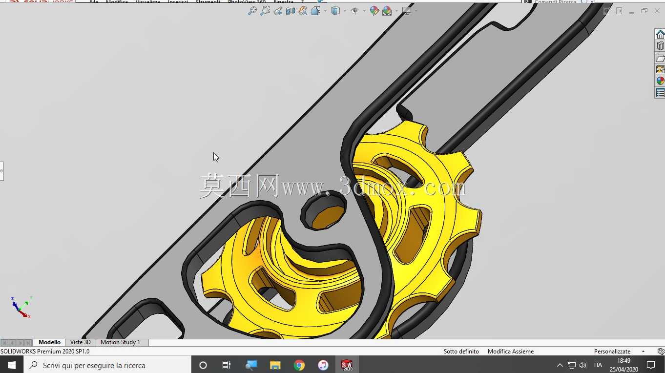The width and height of the screenshot is (665, 373).
Task: Click the View Settings monitor icon
Action: 407,11
